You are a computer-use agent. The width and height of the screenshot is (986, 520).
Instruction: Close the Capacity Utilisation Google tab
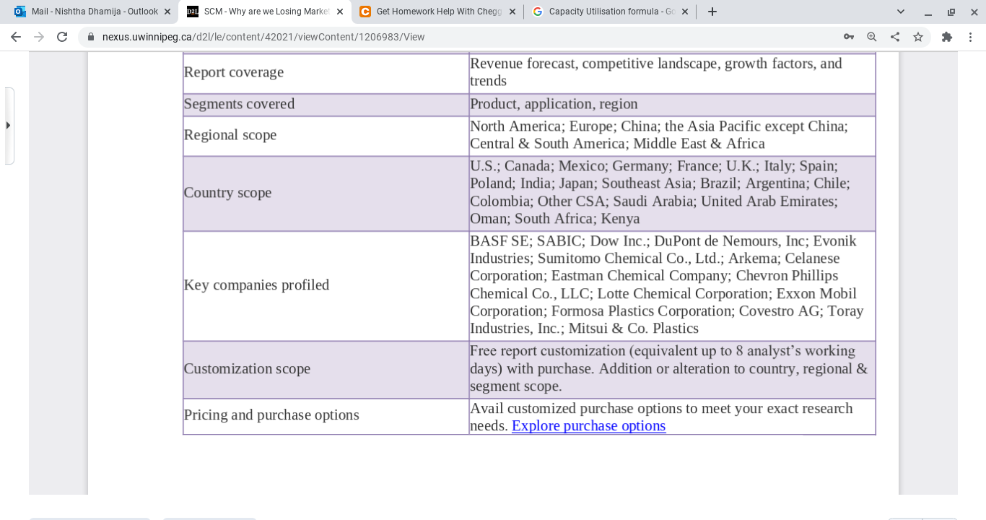tap(685, 12)
